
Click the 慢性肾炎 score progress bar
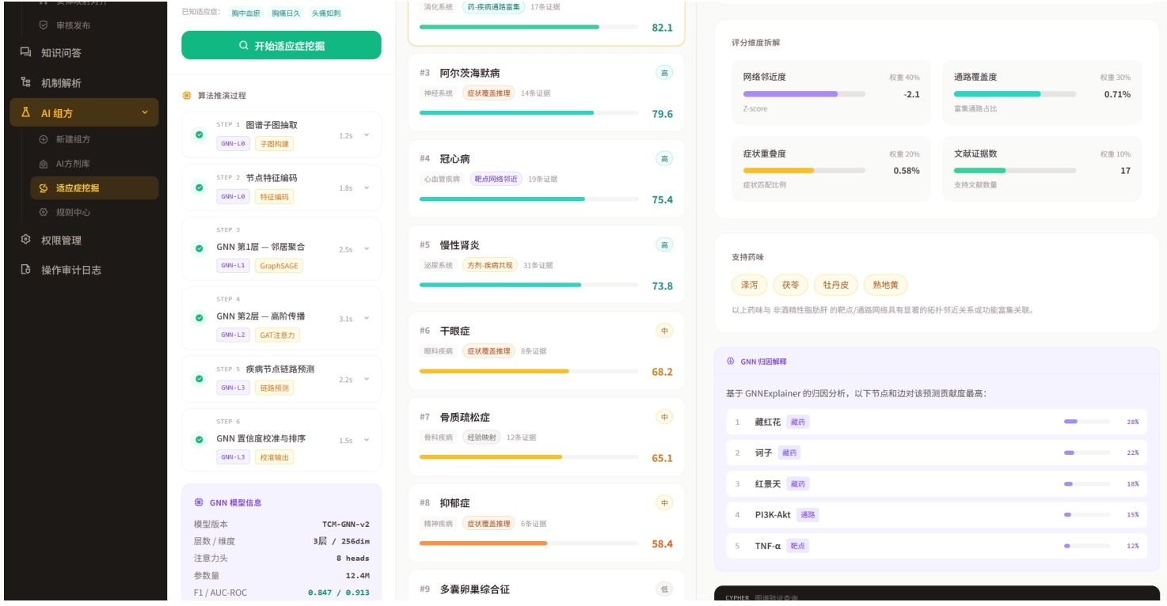(529, 285)
